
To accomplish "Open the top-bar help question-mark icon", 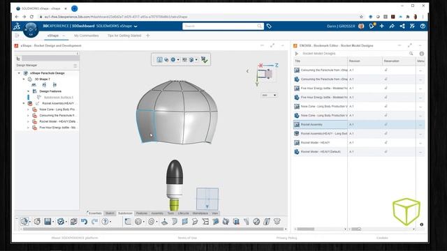I will coord(423,26).
